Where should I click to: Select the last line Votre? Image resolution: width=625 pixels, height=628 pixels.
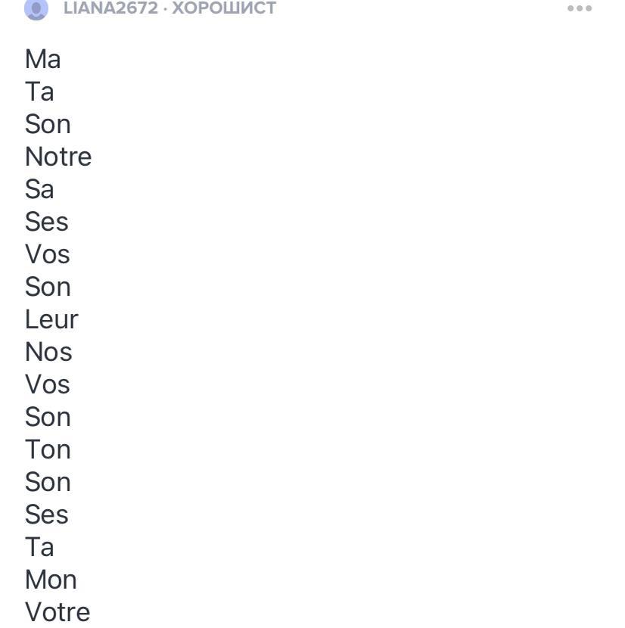click(58, 611)
